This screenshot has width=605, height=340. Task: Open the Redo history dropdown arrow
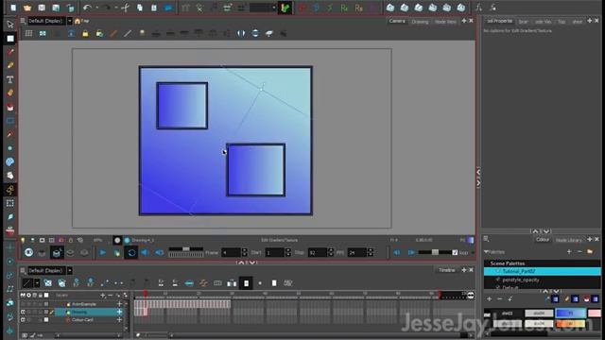[x=115, y=8]
